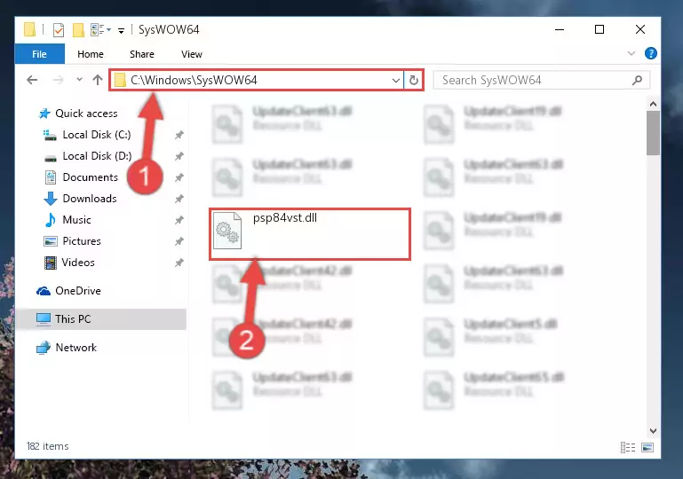683x479 pixels.
Task: Open the File tab
Action: (39, 54)
